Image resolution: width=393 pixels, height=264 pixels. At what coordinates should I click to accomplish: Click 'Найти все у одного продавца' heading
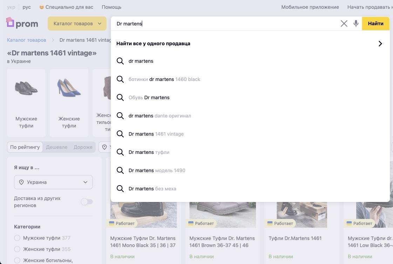click(x=153, y=43)
